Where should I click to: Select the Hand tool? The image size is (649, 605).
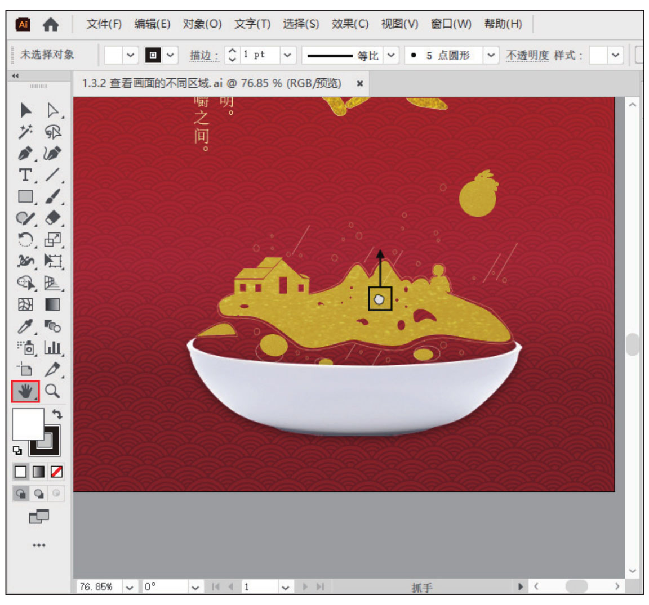[25, 391]
